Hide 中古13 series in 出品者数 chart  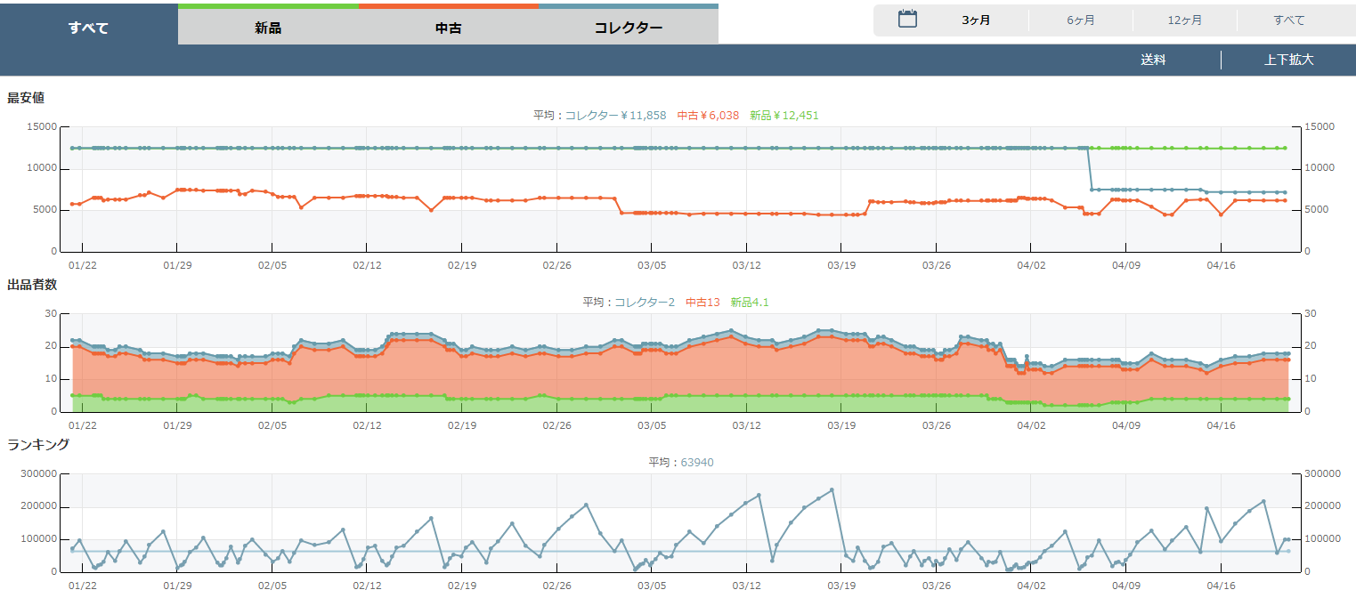coord(702,302)
